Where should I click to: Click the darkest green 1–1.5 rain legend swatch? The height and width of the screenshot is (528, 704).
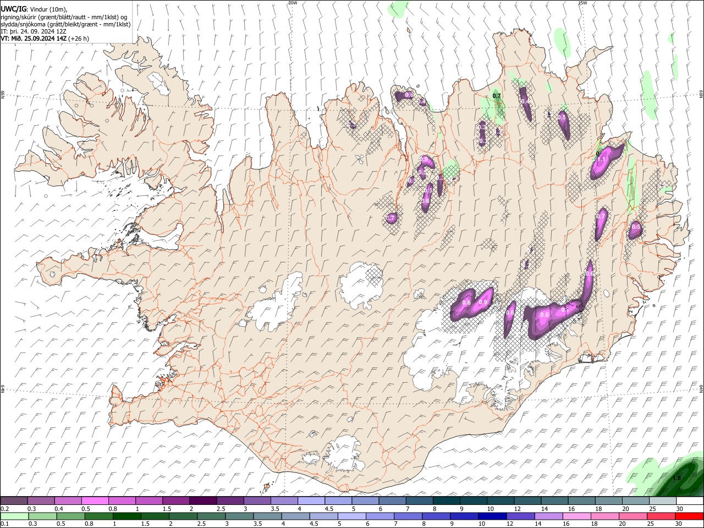click(127, 516)
